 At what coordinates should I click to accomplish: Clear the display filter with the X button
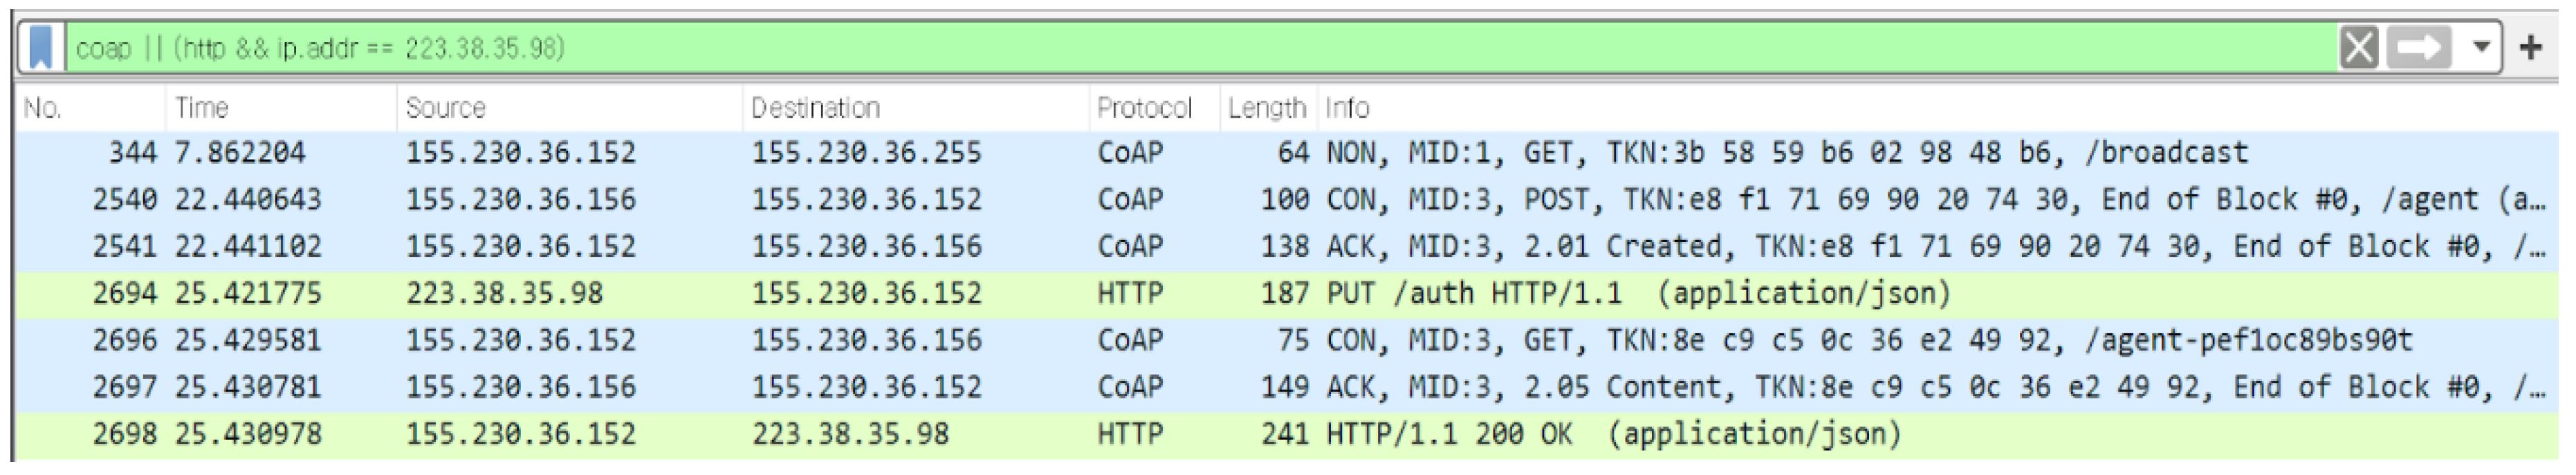coord(2358,47)
